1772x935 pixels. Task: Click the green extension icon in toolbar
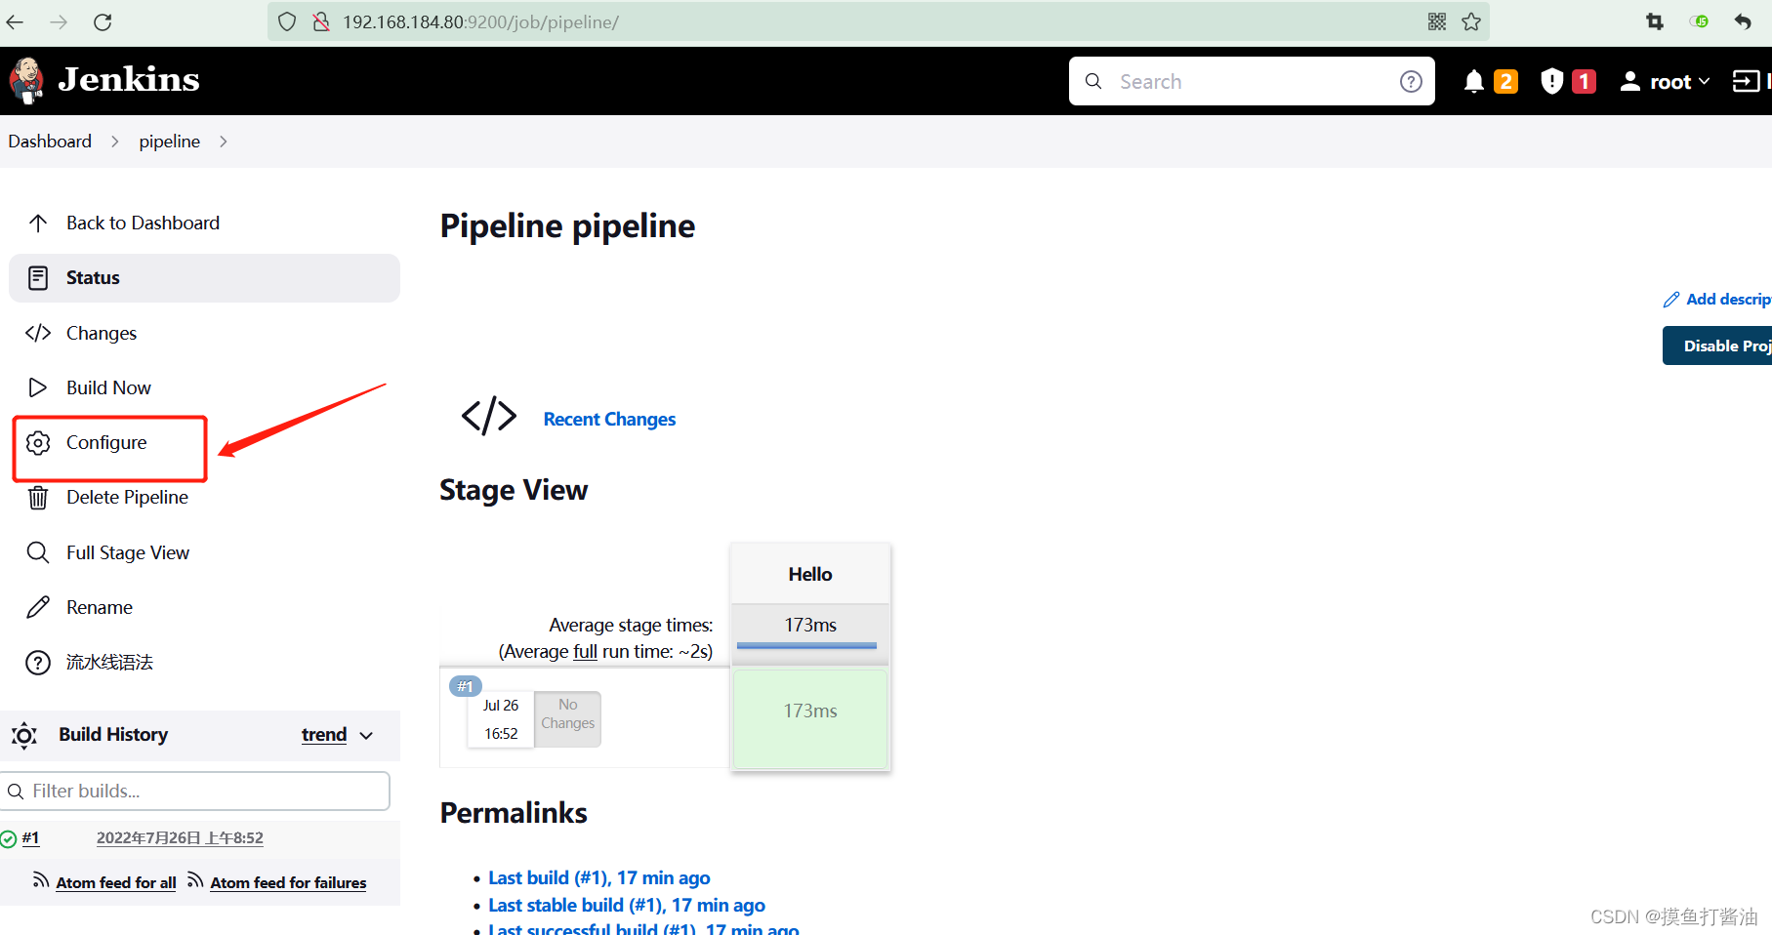[1700, 21]
